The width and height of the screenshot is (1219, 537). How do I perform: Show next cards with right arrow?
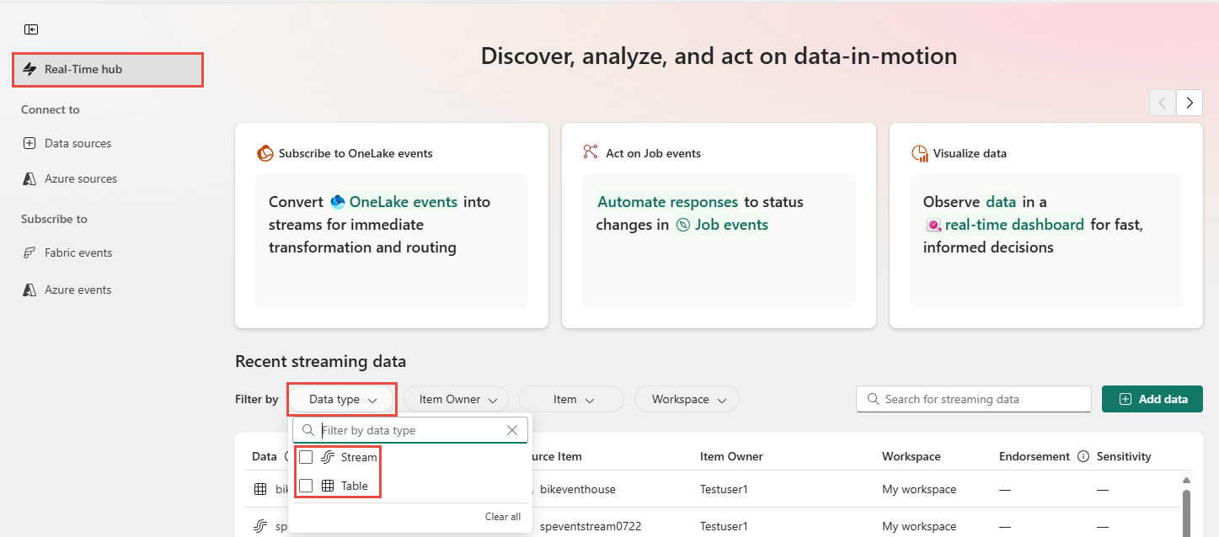click(1190, 103)
